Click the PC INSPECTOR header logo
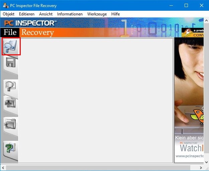 pos(30,23)
